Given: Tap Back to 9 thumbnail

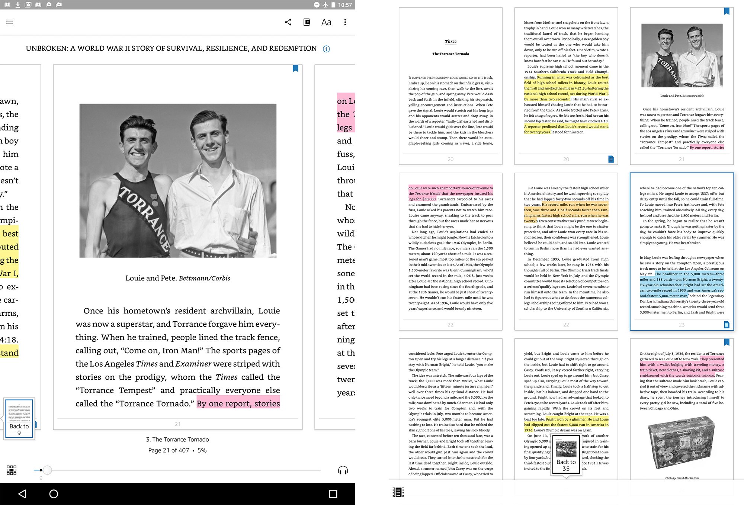Looking at the screenshot, I should [x=19, y=418].
